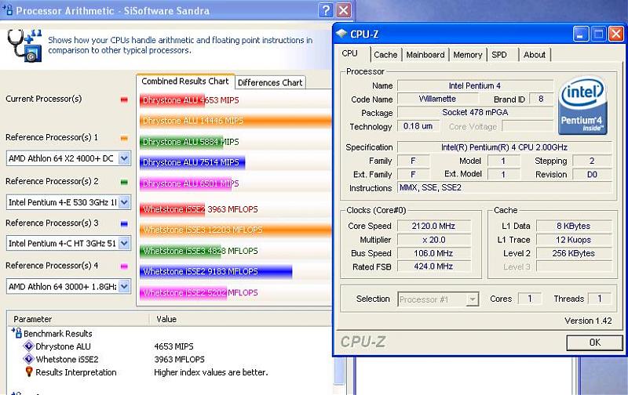Close the CPU-Z window
Image resolution: width=628 pixels, height=395 pixels.
[x=616, y=34]
